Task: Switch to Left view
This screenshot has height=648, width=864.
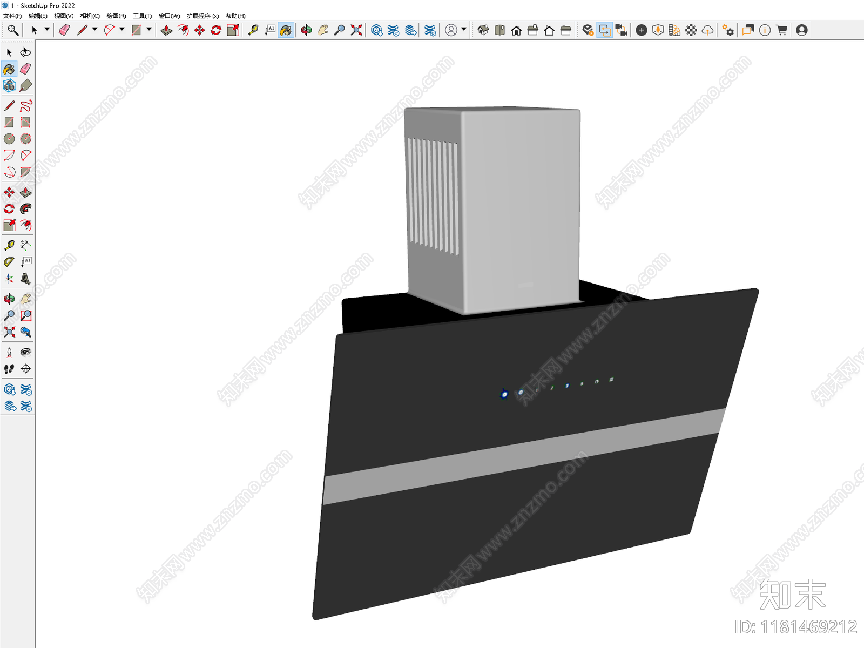Action: click(x=566, y=30)
